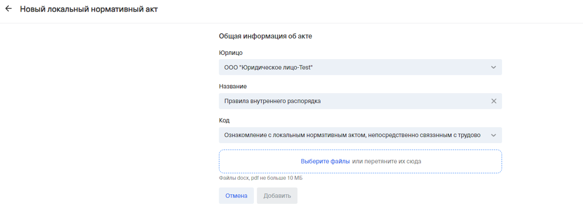The width and height of the screenshot is (583, 217).
Task: Click the Выберите файлы link
Action: [x=325, y=161]
